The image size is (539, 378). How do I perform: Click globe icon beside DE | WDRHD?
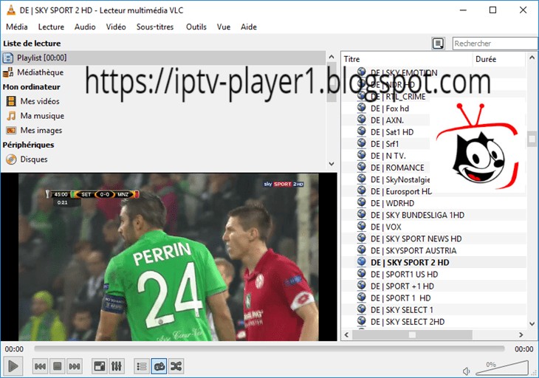click(361, 202)
